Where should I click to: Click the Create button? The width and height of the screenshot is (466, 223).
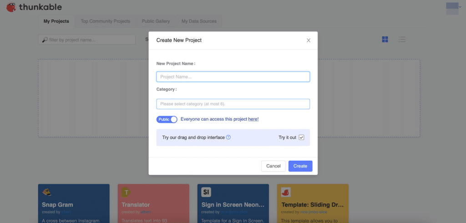coord(300,166)
